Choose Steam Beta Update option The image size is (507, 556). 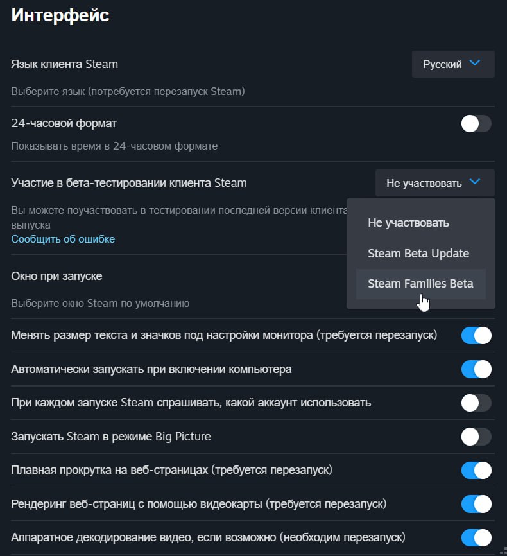pos(418,253)
